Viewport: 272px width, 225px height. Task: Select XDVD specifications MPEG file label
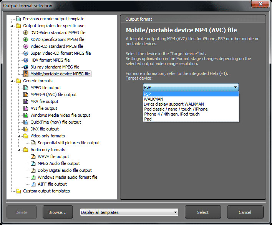[57, 39]
